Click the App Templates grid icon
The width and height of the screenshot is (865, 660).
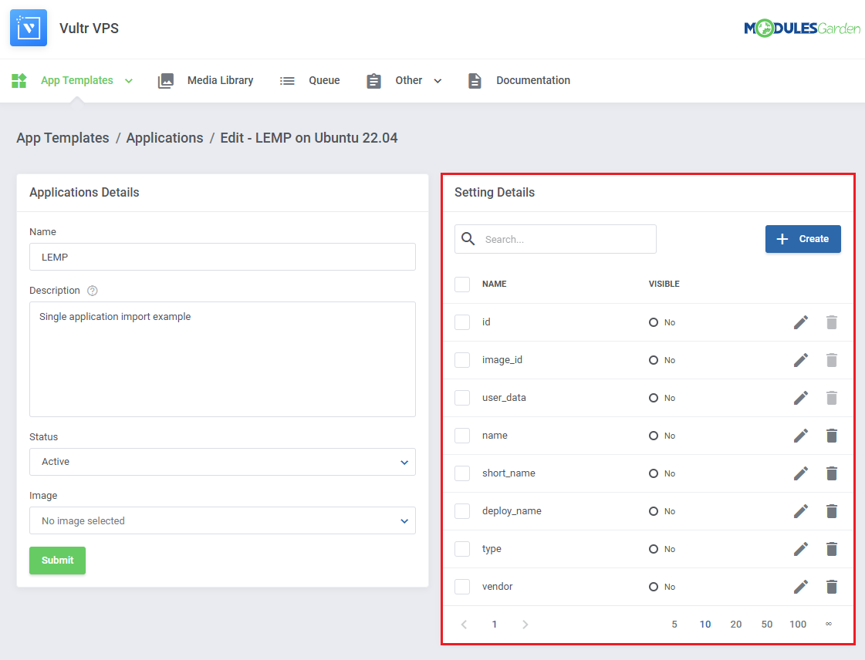click(19, 80)
